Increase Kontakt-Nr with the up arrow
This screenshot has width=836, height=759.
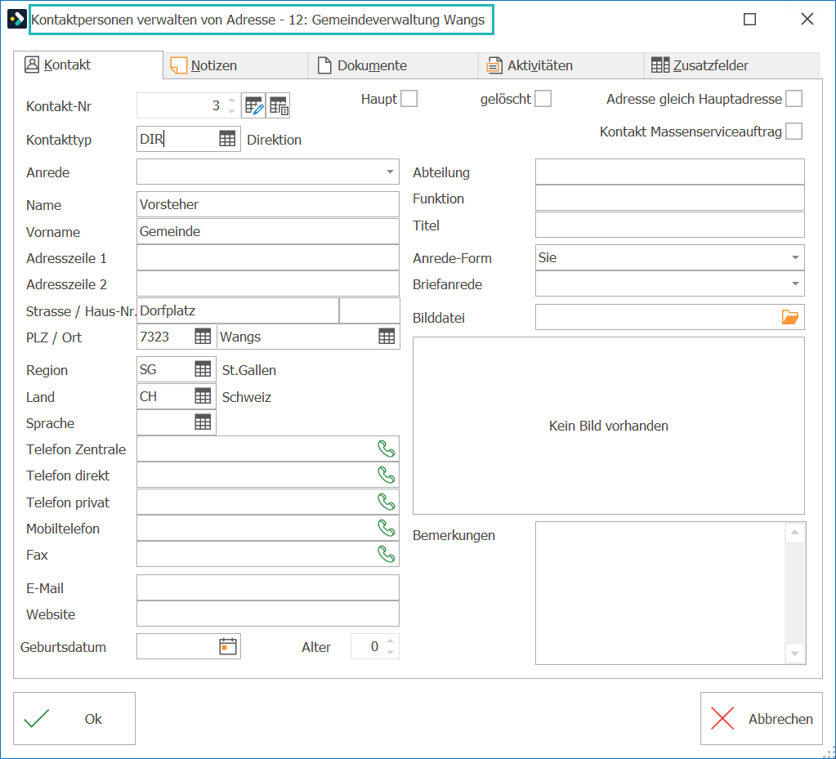(231, 100)
